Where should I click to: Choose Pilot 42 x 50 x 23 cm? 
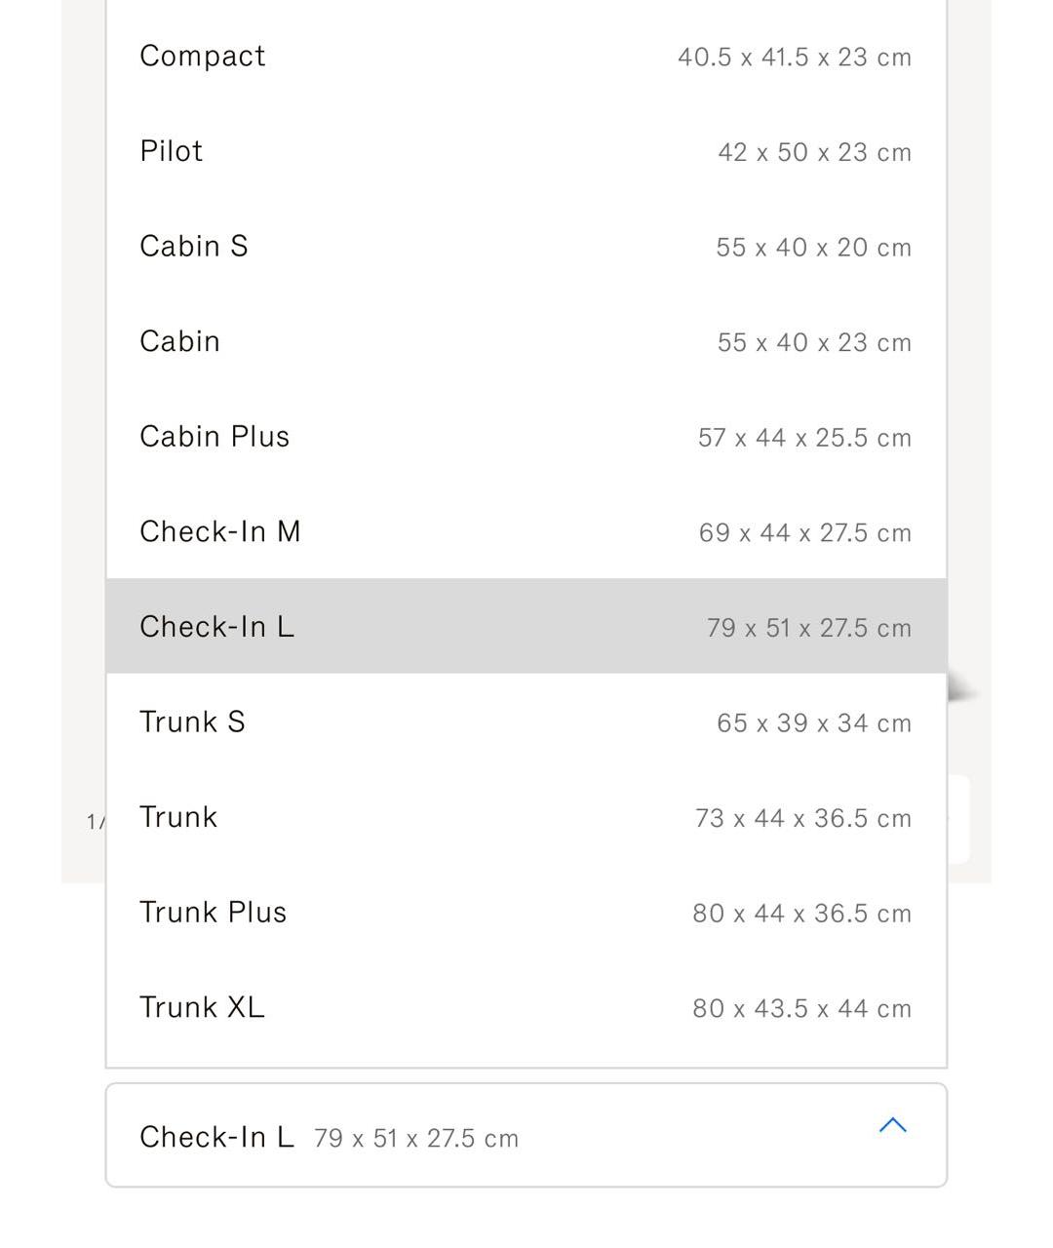(172, 151)
